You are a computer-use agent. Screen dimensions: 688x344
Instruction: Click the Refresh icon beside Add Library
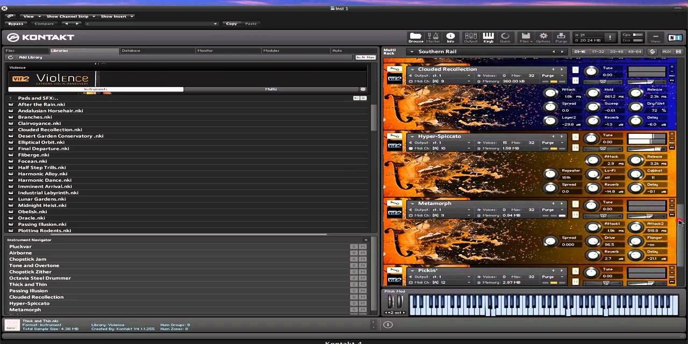click(x=10, y=57)
